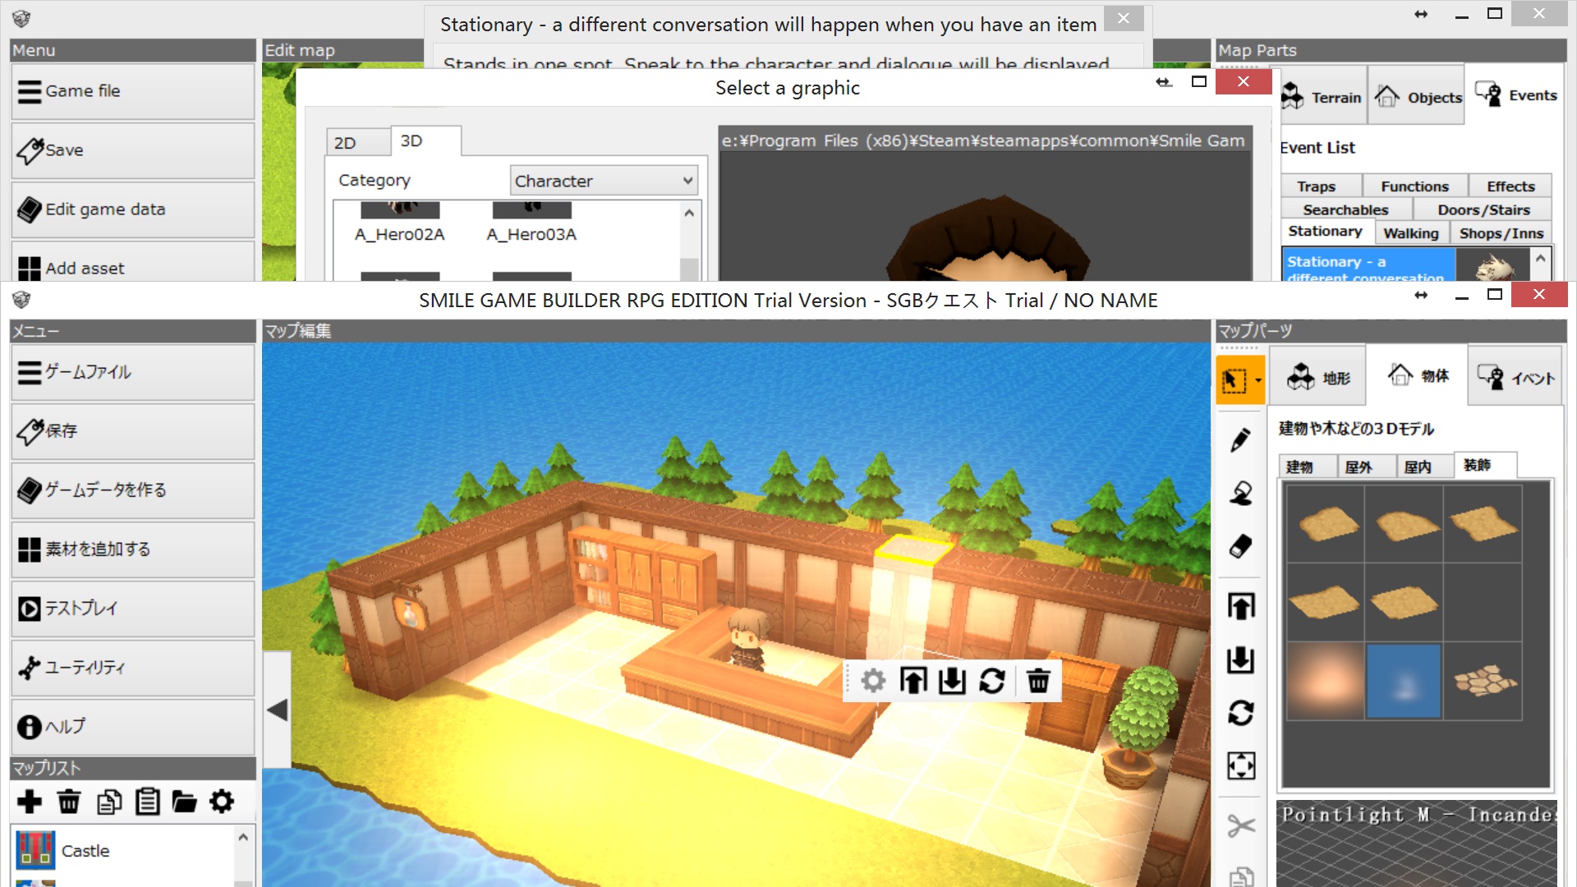Select the orange glow light thumbnail
Screen dimensions: 1577x887
pyautogui.click(x=1325, y=681)
